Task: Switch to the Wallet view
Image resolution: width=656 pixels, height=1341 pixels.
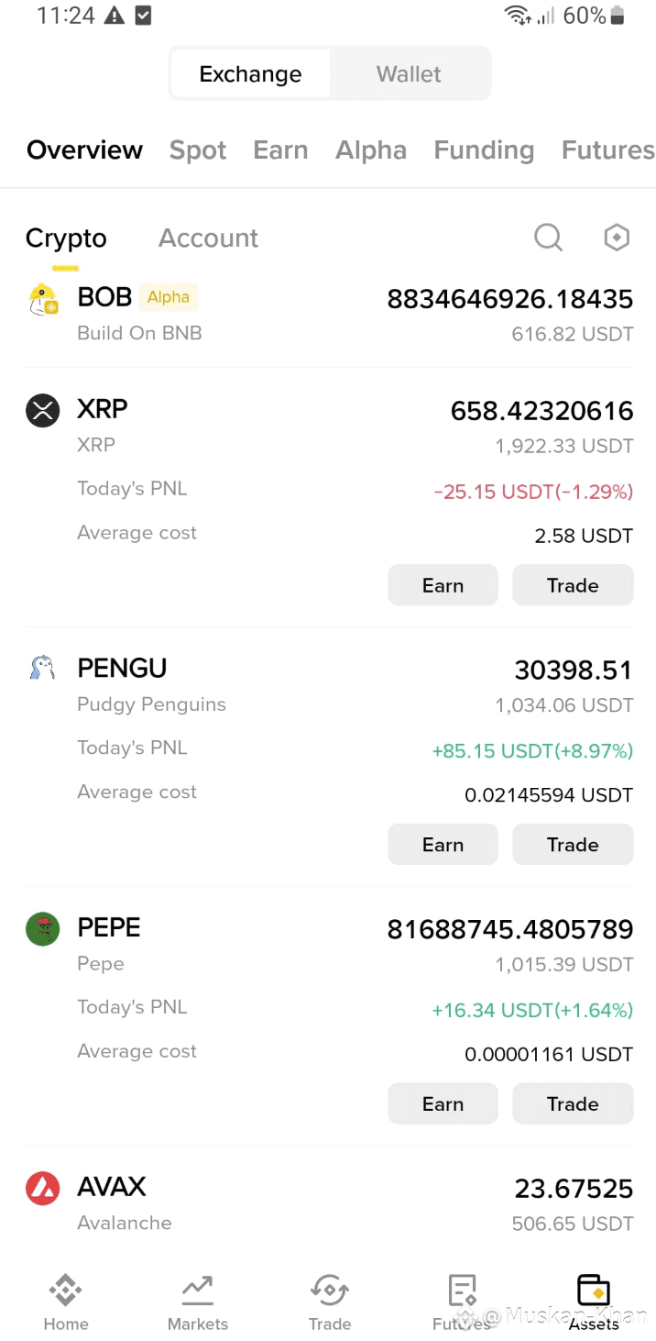Action: (x=409, y=73)
